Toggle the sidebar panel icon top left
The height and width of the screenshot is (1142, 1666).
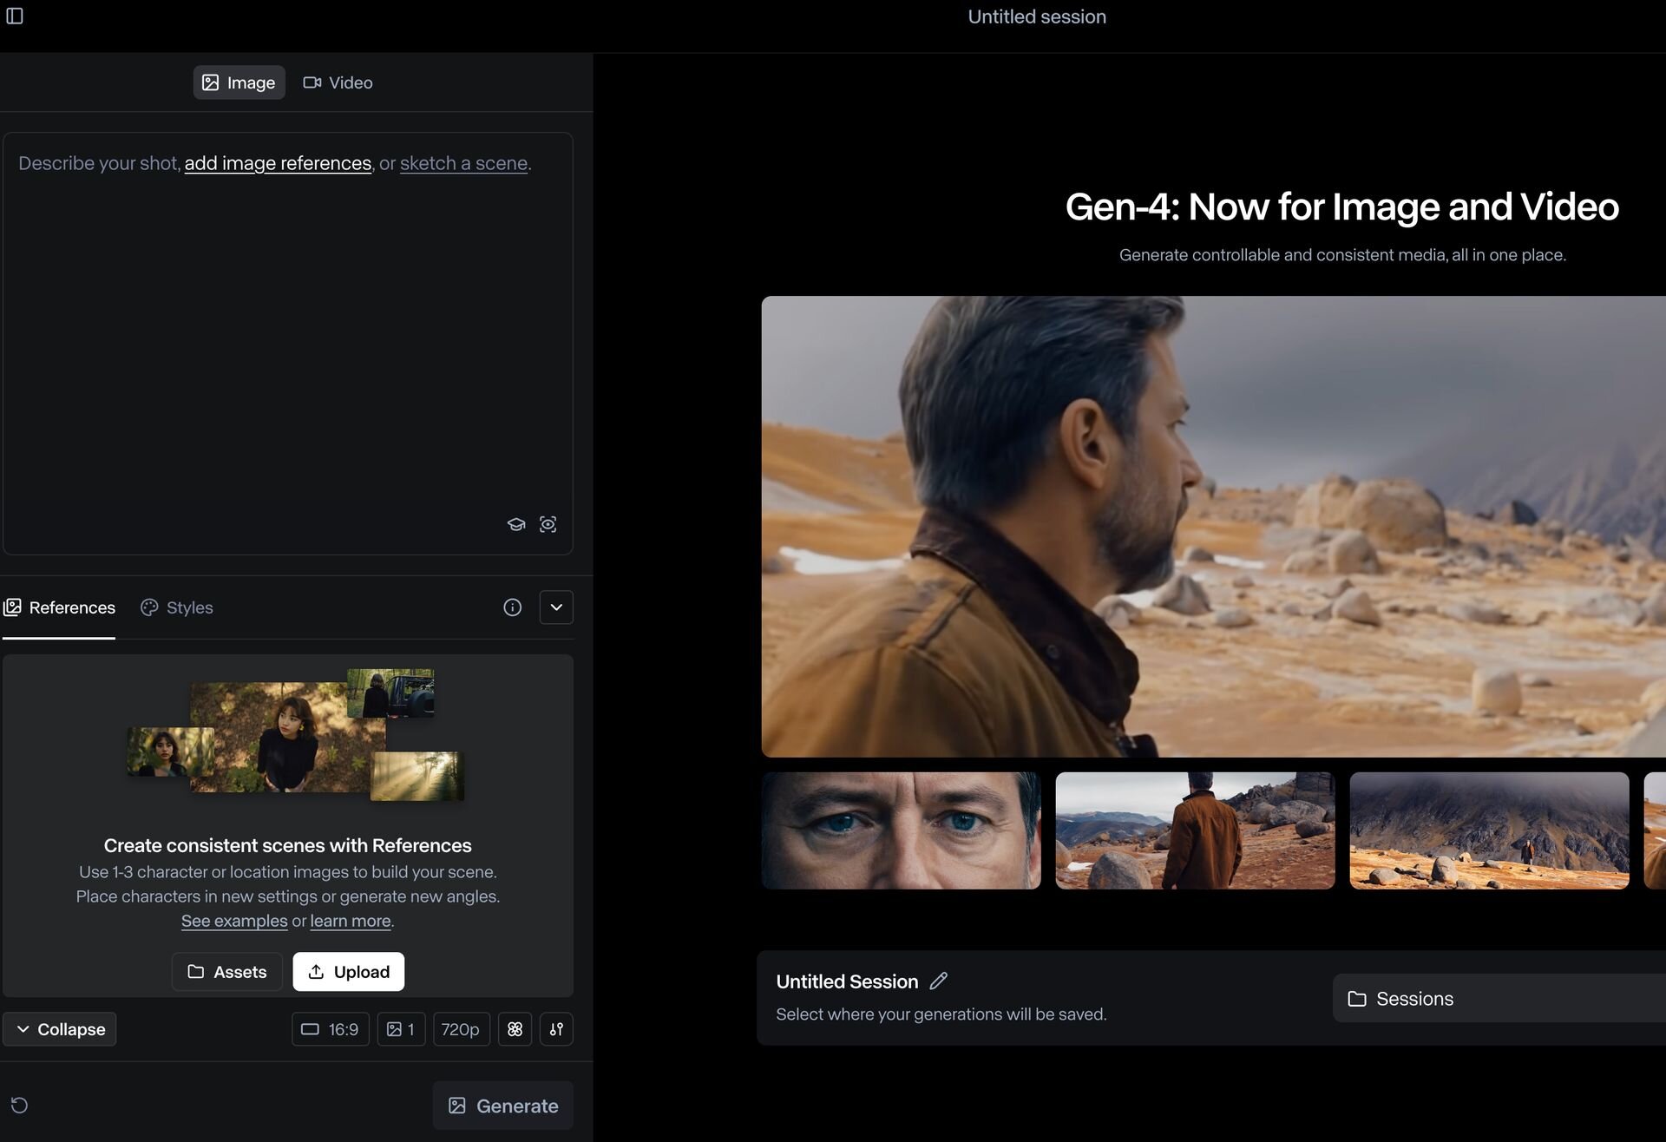click(x=15, y=16)
